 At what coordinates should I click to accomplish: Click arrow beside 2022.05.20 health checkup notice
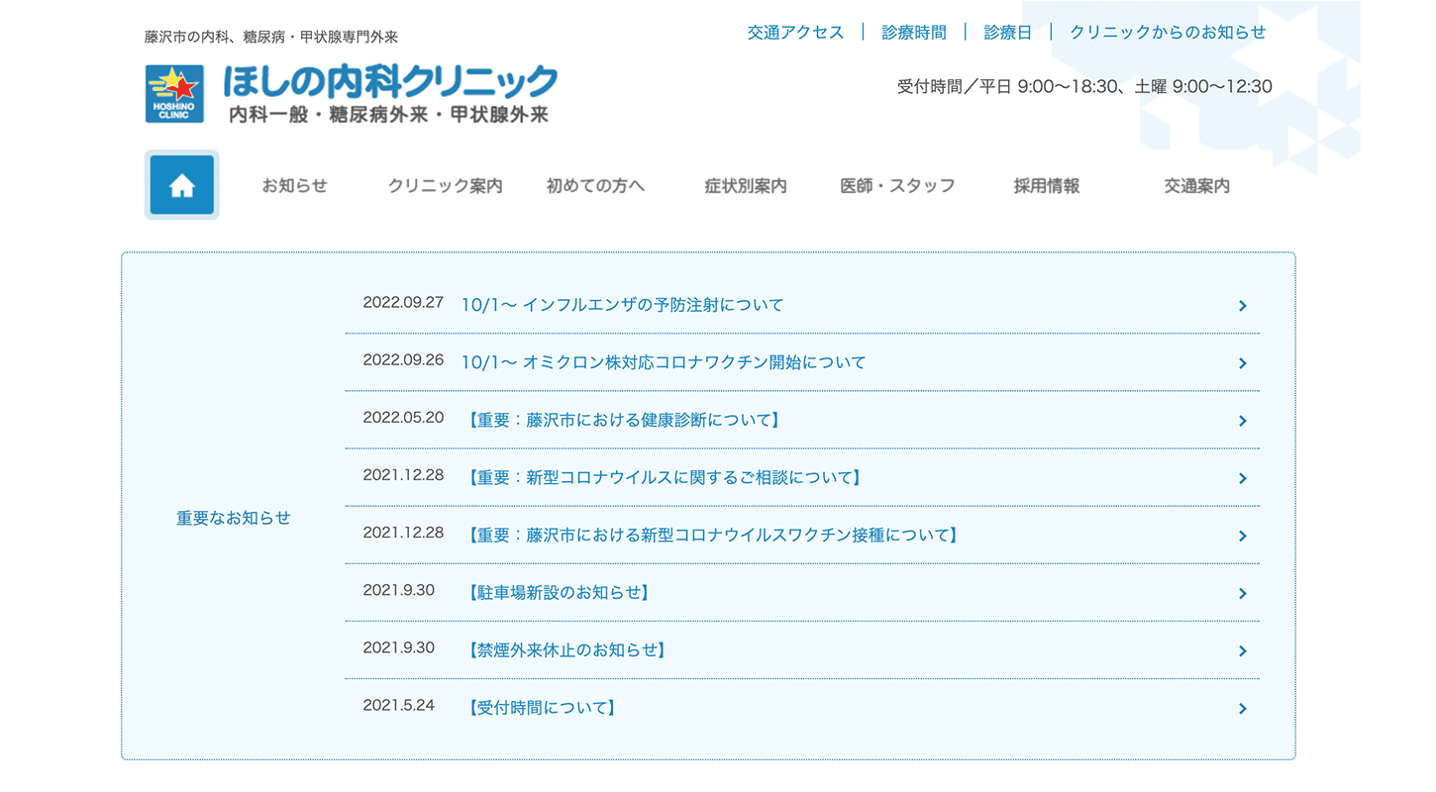[x=1242, y=421]
